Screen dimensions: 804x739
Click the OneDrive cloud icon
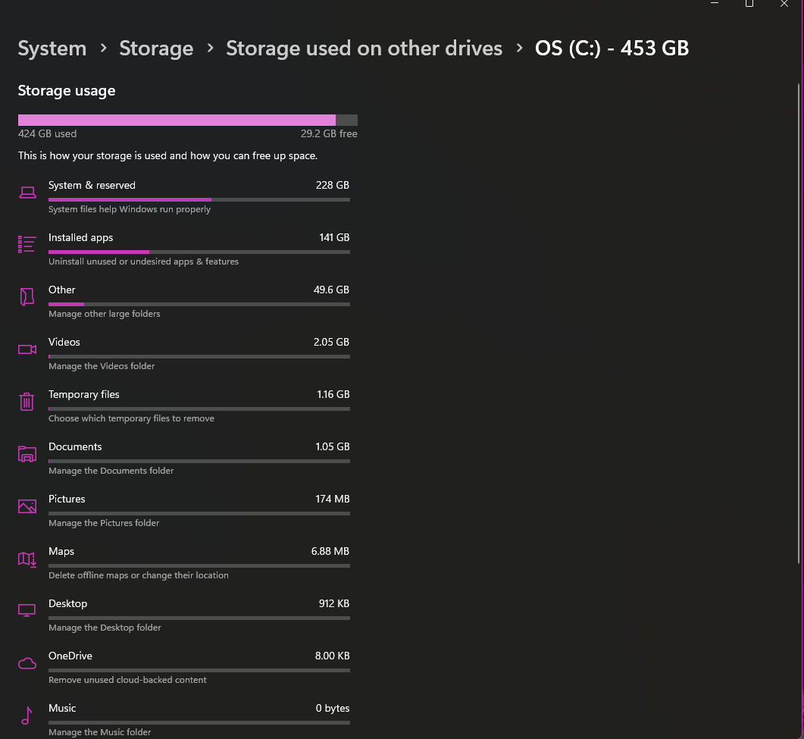(x=27, y=664)
